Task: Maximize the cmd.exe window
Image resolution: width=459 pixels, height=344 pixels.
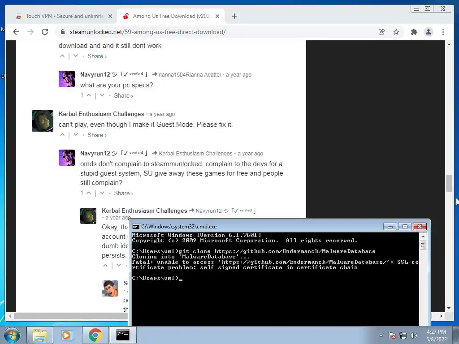Action: (x=405, y=226)
